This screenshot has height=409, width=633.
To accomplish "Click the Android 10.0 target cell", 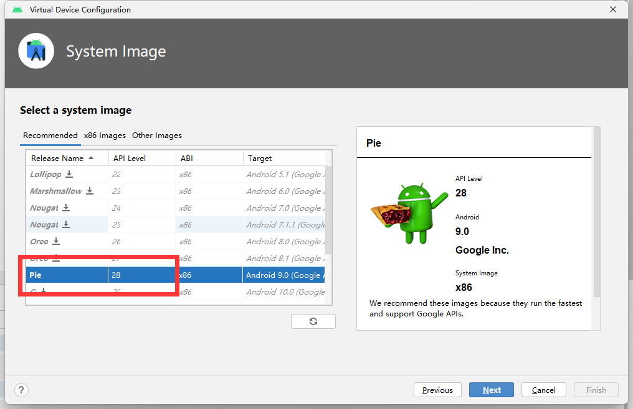I will pos(284,292).
